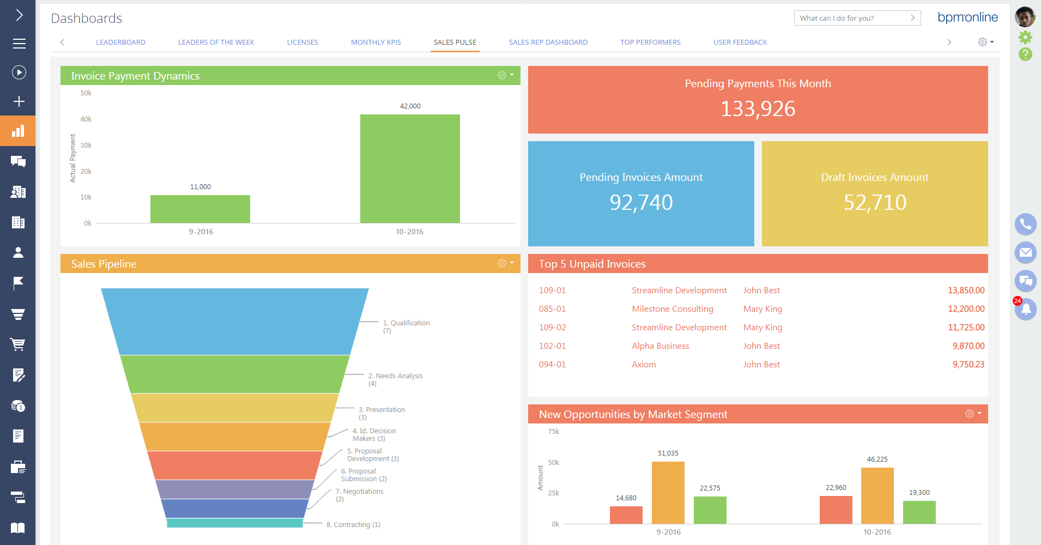Toggle the hamburger menu in sidebar
The height and width of the screenshot is (545, 1041).
[19, 44]
